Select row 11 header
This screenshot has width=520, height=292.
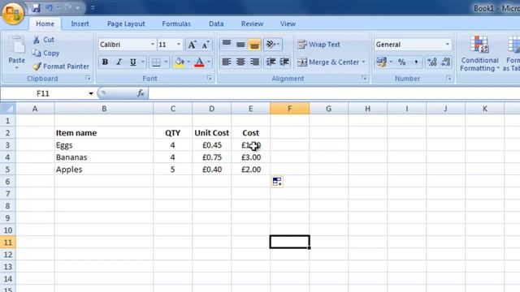[7, 243]
